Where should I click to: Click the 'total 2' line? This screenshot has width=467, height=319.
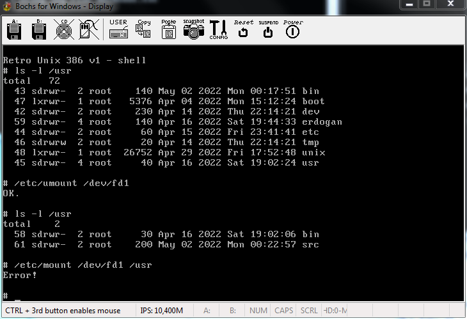point(31,224)
